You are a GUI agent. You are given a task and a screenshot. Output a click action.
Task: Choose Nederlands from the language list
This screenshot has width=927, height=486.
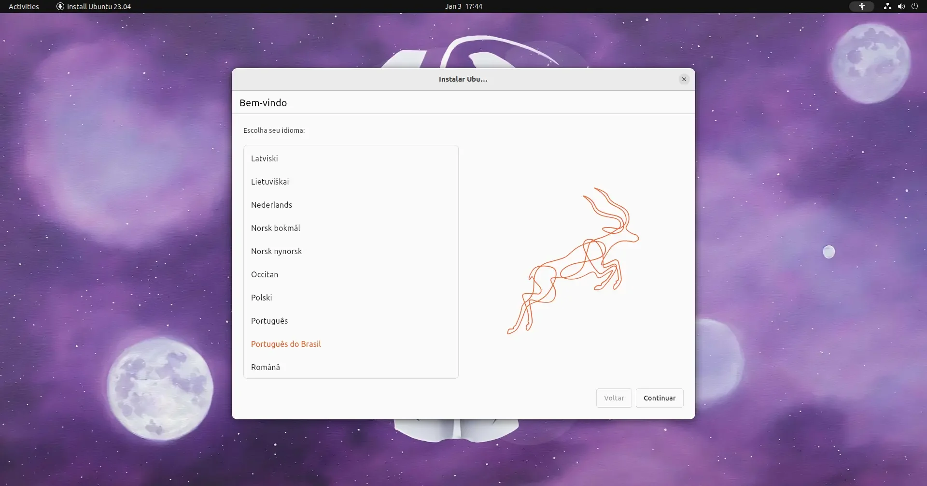coord(351,205)
